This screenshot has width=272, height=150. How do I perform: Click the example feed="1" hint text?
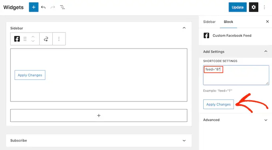pos(218,91)
